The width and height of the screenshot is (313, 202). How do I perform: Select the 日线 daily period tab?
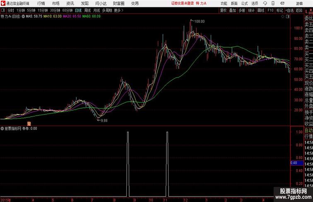[x=78, y=10]
